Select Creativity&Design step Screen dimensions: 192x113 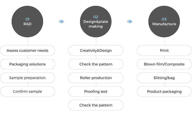[x=96, y=50]
